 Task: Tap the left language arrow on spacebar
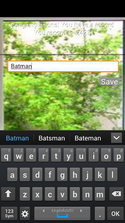click(43, 211)
